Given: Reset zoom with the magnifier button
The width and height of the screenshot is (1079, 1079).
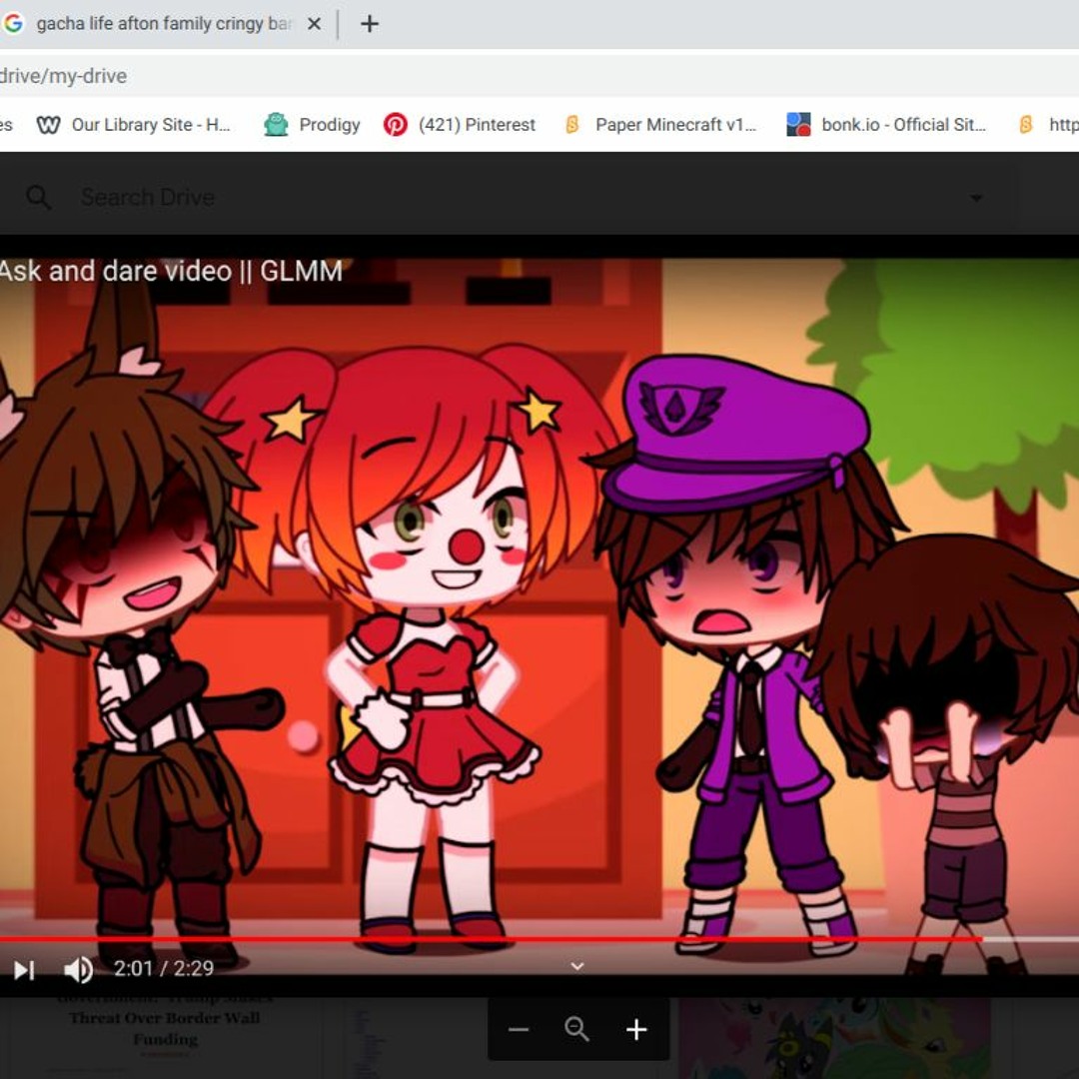Looking at the screenshot, I should (576, 1029).
